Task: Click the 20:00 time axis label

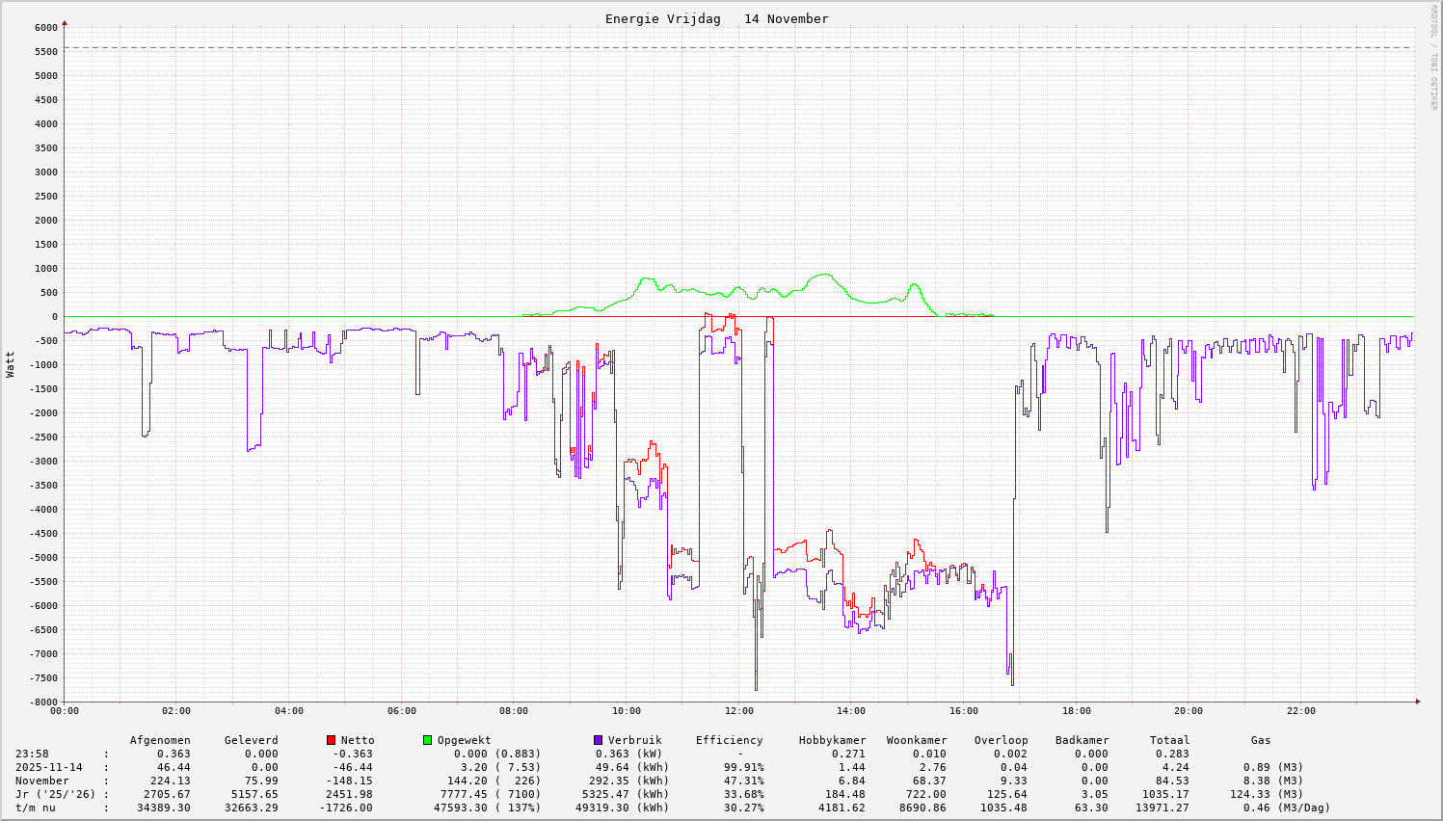Action: [1189, 711]
